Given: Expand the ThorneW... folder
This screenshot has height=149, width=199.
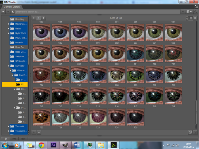Looking at the screenshot, I should 9,126.
